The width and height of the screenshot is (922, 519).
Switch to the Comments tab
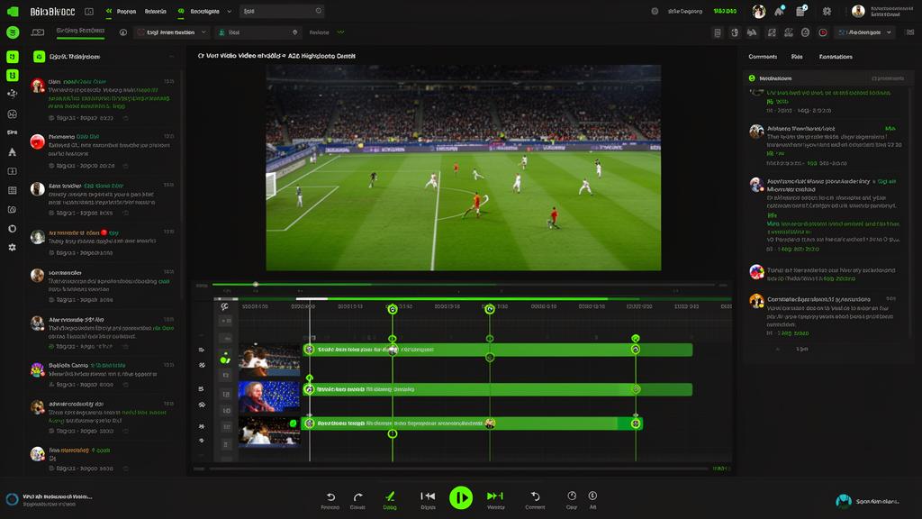763,57
